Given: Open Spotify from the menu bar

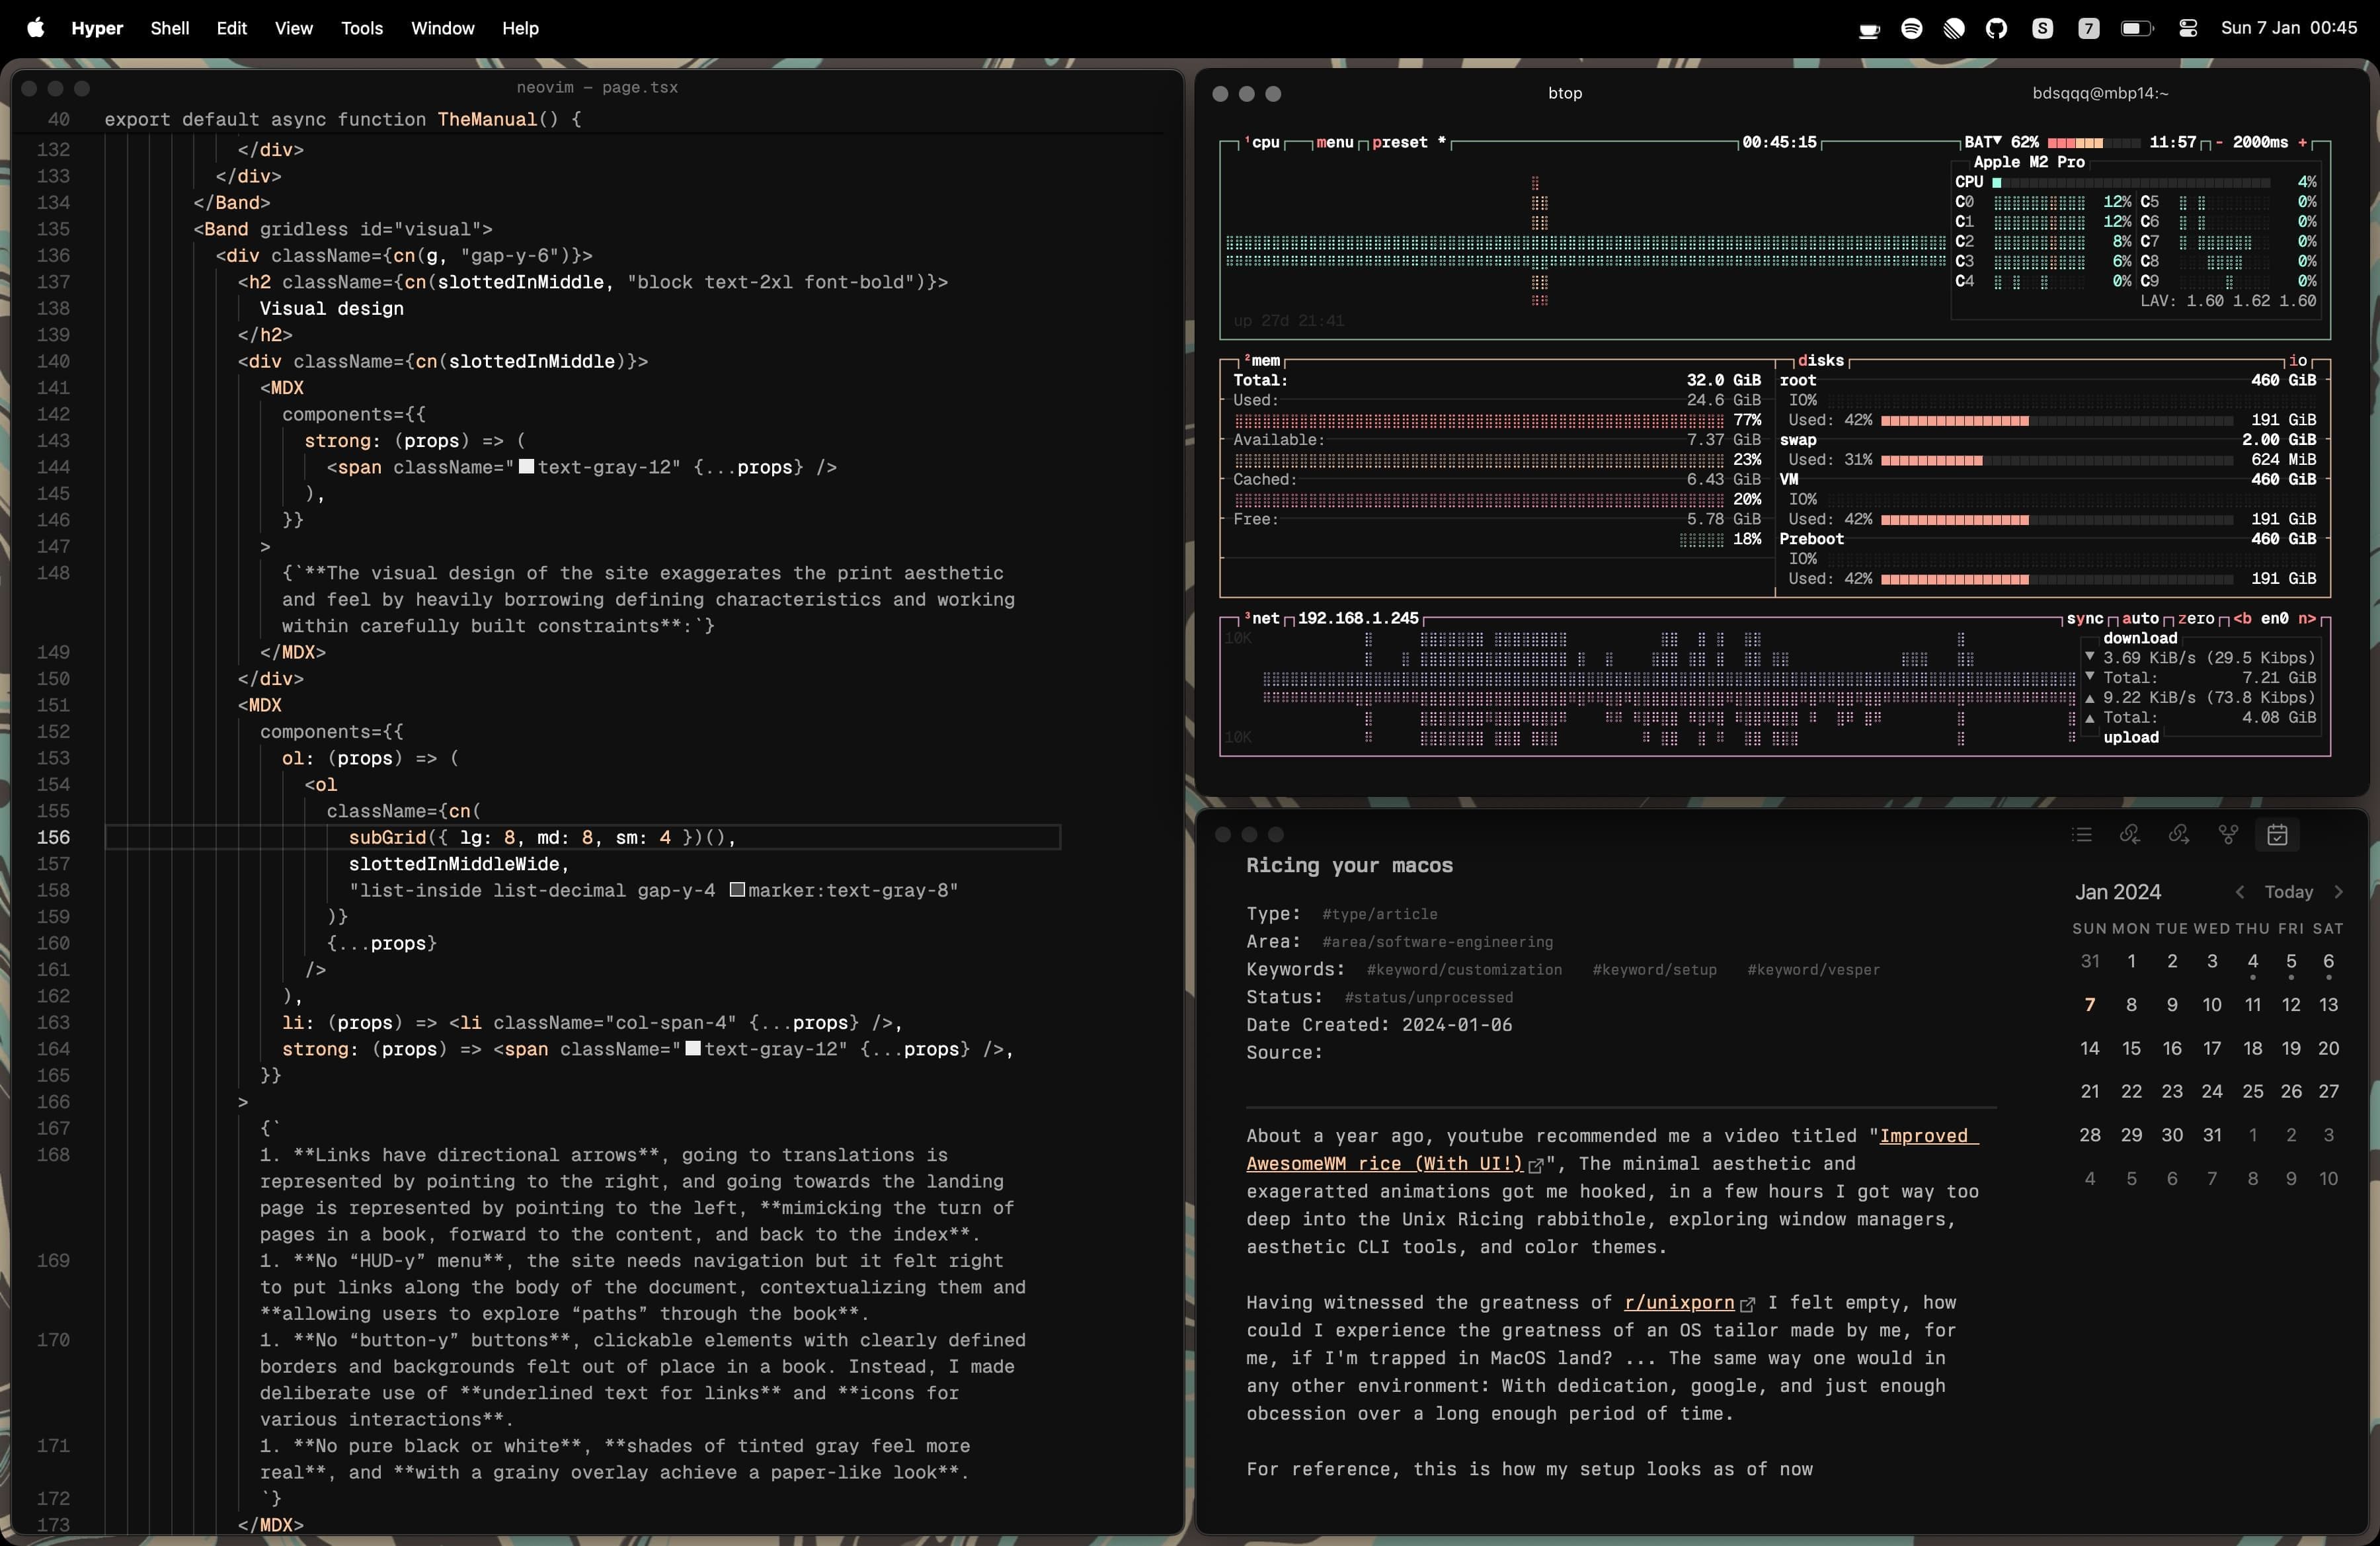Looking at the screenshot, I should click(1912, 28).
